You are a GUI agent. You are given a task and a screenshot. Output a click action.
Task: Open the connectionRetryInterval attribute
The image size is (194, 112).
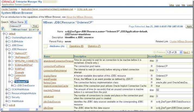tap(55, 70)
